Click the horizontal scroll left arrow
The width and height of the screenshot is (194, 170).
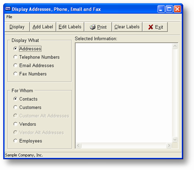[78, 145]
